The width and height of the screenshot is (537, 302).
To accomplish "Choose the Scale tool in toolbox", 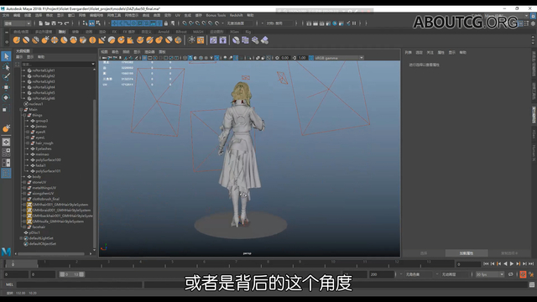I will [x=6, y=109].
